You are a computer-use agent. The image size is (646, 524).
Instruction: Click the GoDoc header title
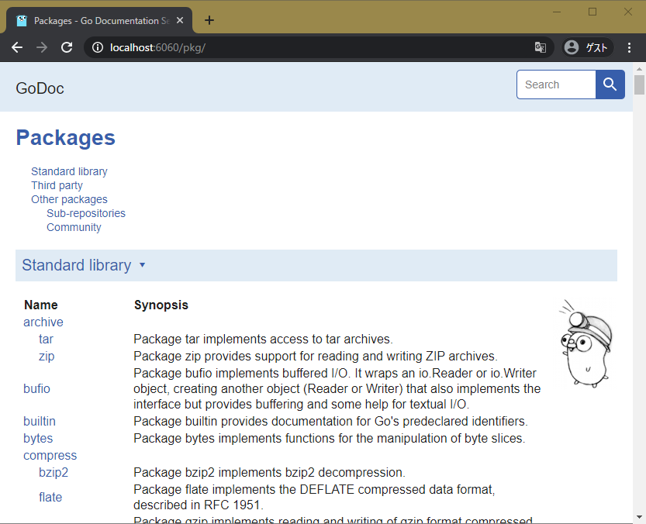pyautogui.click(x=40, y=88)
